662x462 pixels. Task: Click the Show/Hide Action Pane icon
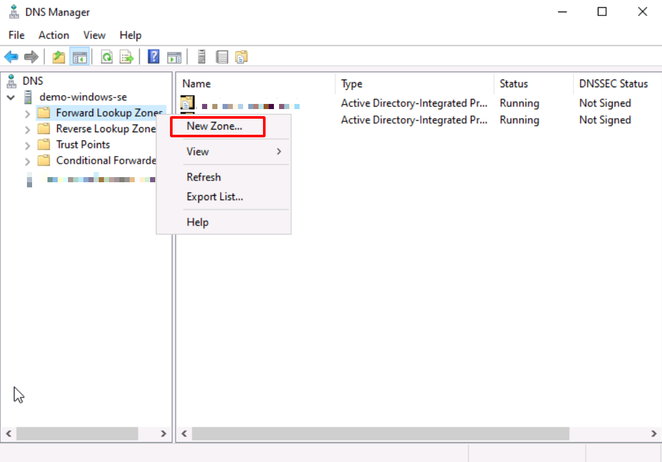[174, 57]
